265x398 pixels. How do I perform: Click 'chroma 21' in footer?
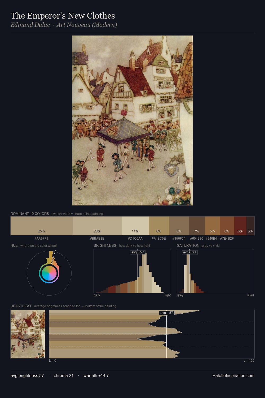(x=64, y=375)
